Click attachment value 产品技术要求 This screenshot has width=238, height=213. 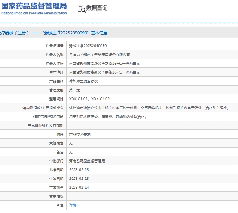80,134
